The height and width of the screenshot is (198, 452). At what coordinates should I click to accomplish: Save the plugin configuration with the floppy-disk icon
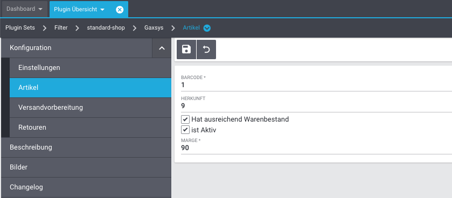(186, 49)
